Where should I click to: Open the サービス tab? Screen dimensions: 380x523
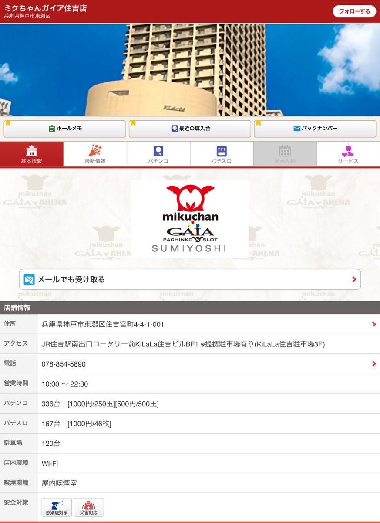(x=348, y=154)
